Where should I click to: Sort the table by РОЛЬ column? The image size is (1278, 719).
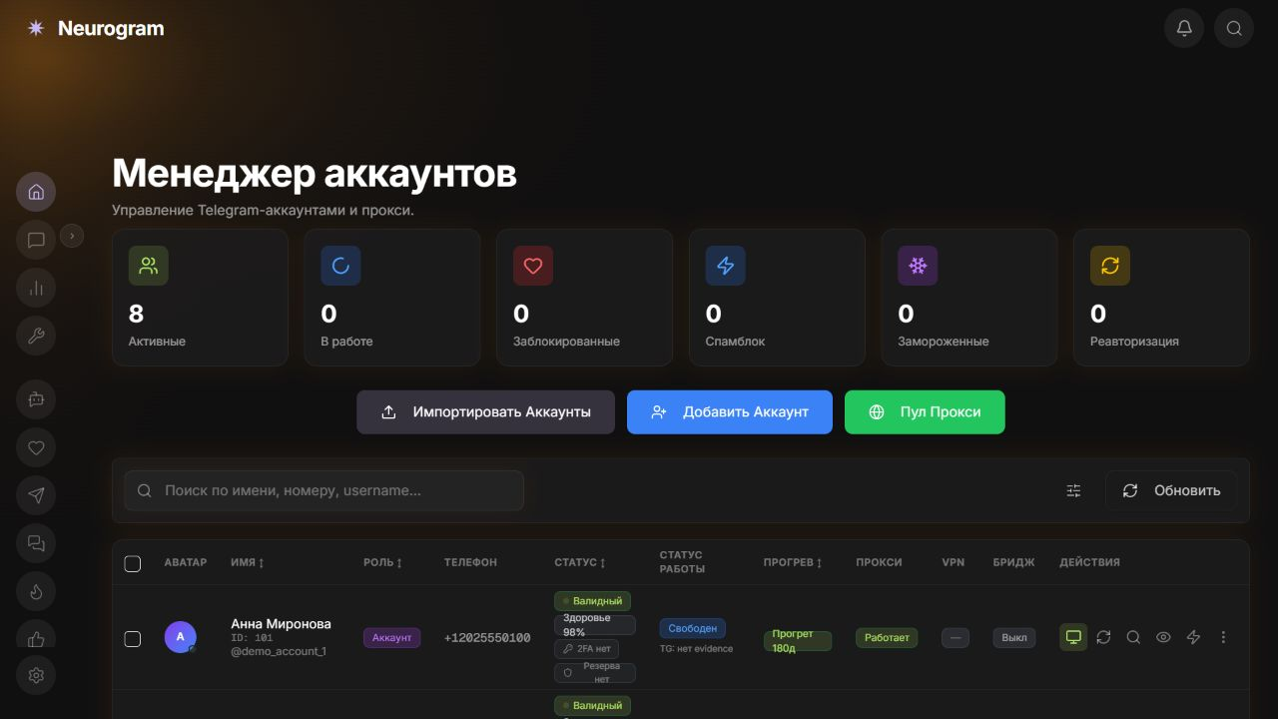(383, 562)
